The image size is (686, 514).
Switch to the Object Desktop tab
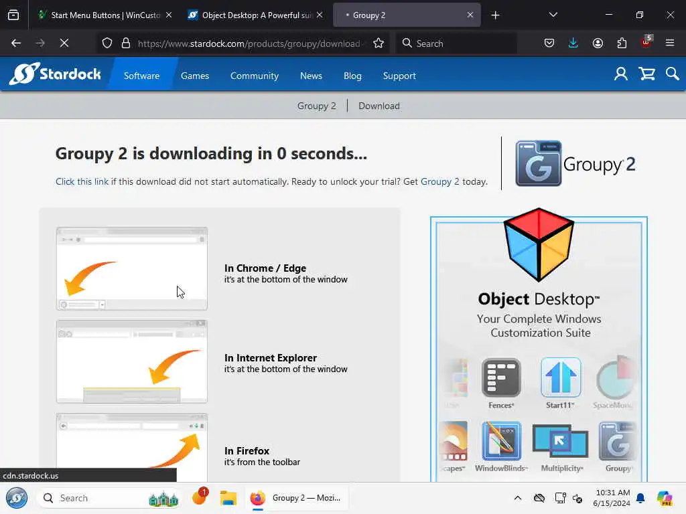(x=255, y=15)
